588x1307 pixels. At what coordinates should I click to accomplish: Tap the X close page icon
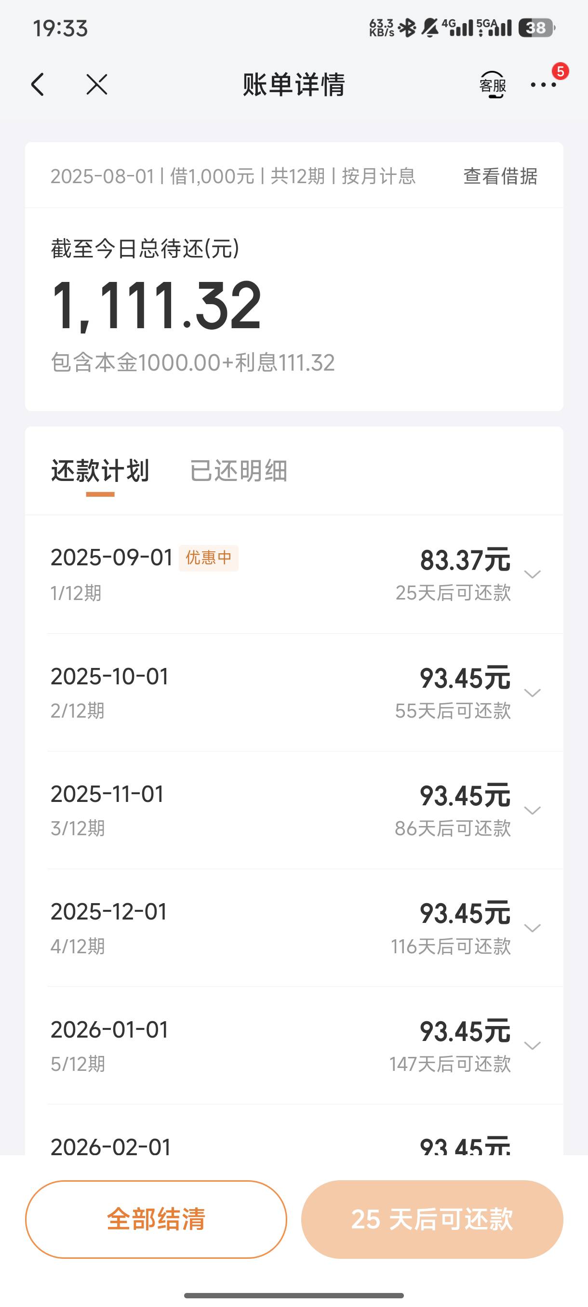tap(96, 84)
